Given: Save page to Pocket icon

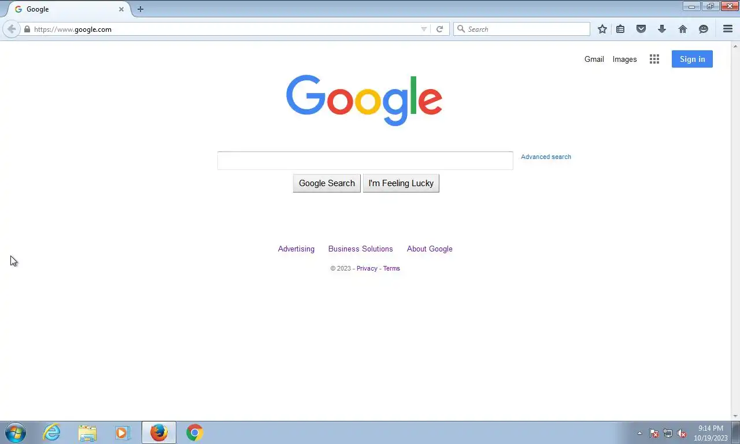Looking at the screenshot, I should click(x=641, y=29).
